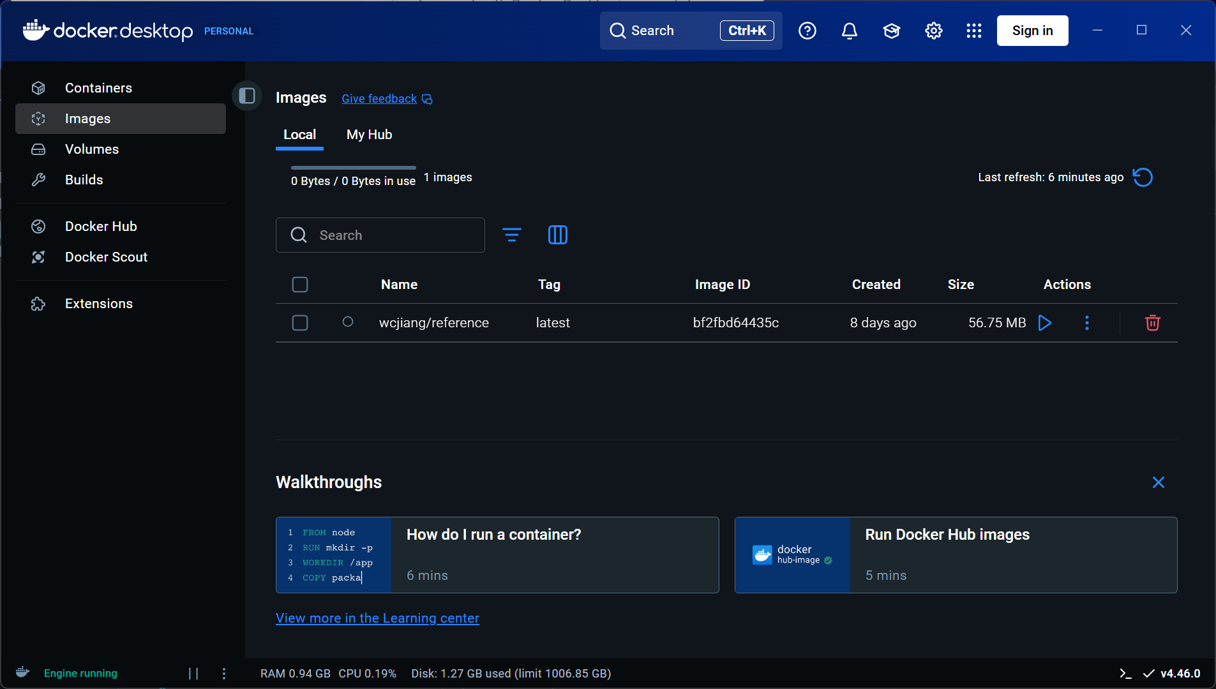Click the Docker whale logo

[x=36, y=30]
